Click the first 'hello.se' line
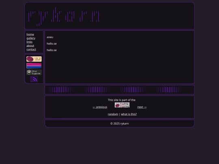This screenshot has width=219, height=164. (52, 44)
